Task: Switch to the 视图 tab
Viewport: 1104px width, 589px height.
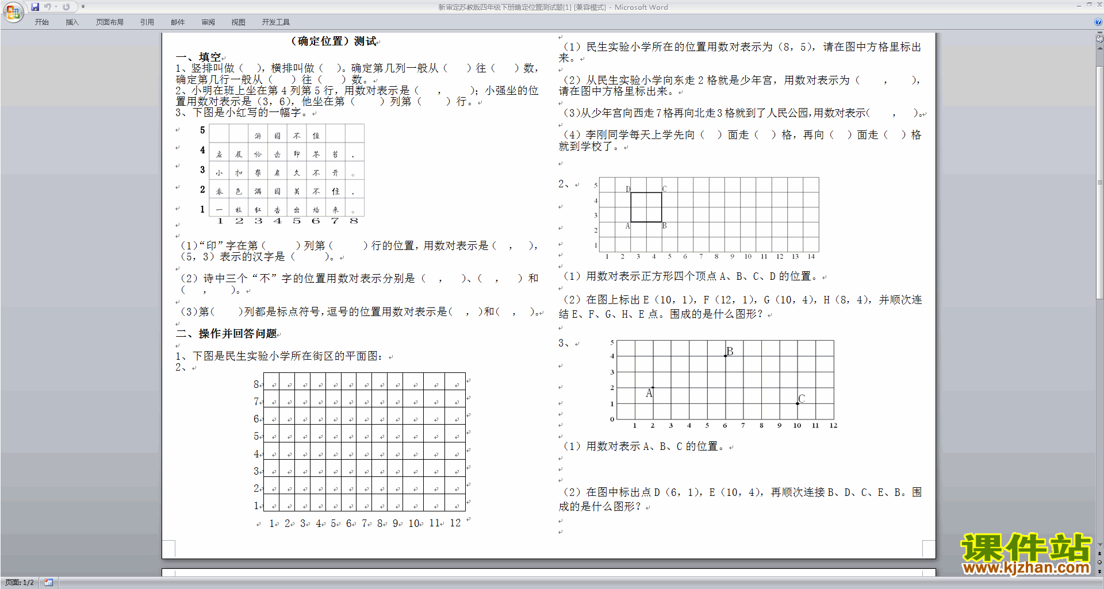Action: (239, 22)
